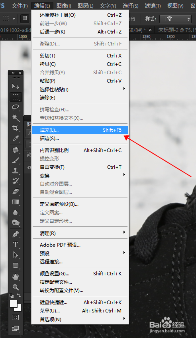
Task: Select the Eyedropper tool
Action: pyautogui.click(x=16, y=138)
